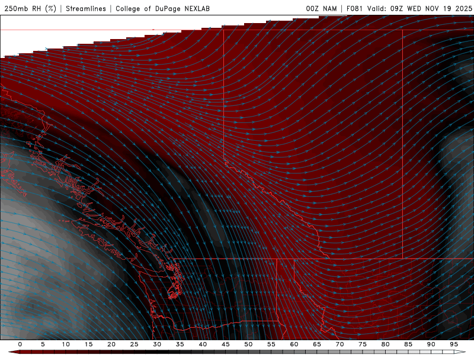The height and width of the screenshot is (355, 474).
Task: Click colorbar label "75"
Action: 363,344
